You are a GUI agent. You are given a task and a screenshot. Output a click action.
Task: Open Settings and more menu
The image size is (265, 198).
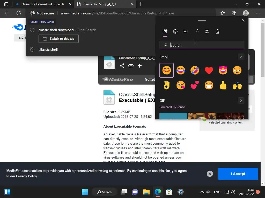[x=257, y=13]
